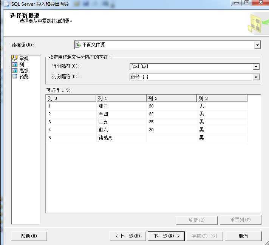Click the 平面文件源 data source combo box
This screenshot has height=245, width=269.
(167, 45)
